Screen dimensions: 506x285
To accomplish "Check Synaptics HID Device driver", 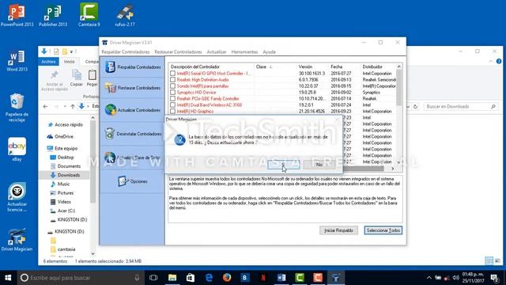I will pos(172,93).
